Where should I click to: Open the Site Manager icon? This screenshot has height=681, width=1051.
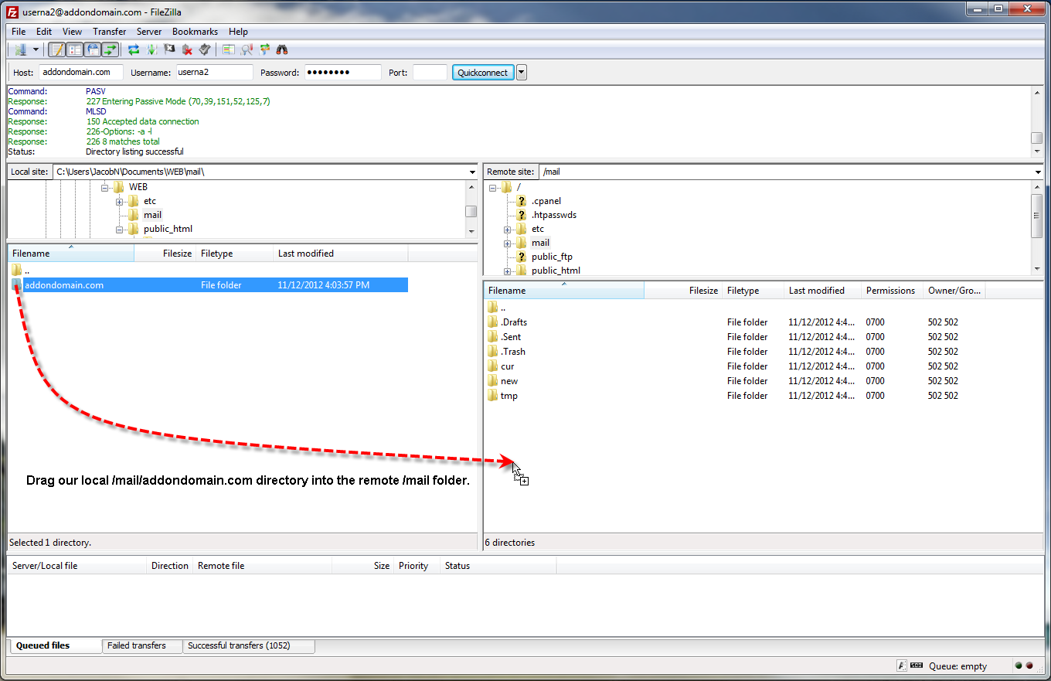tap(20, 49)
